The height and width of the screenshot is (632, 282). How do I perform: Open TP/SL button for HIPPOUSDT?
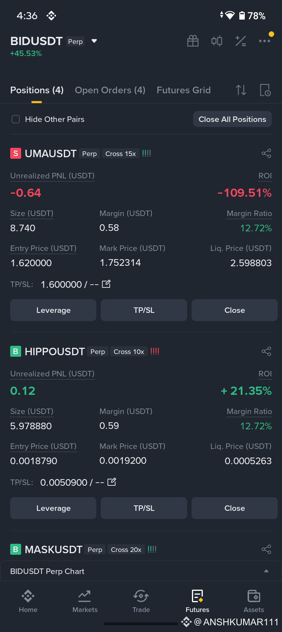144,508
